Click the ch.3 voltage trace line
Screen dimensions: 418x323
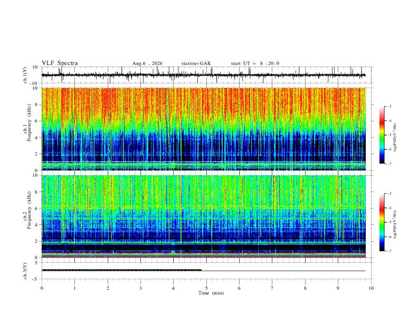click(x=203, y=270)
